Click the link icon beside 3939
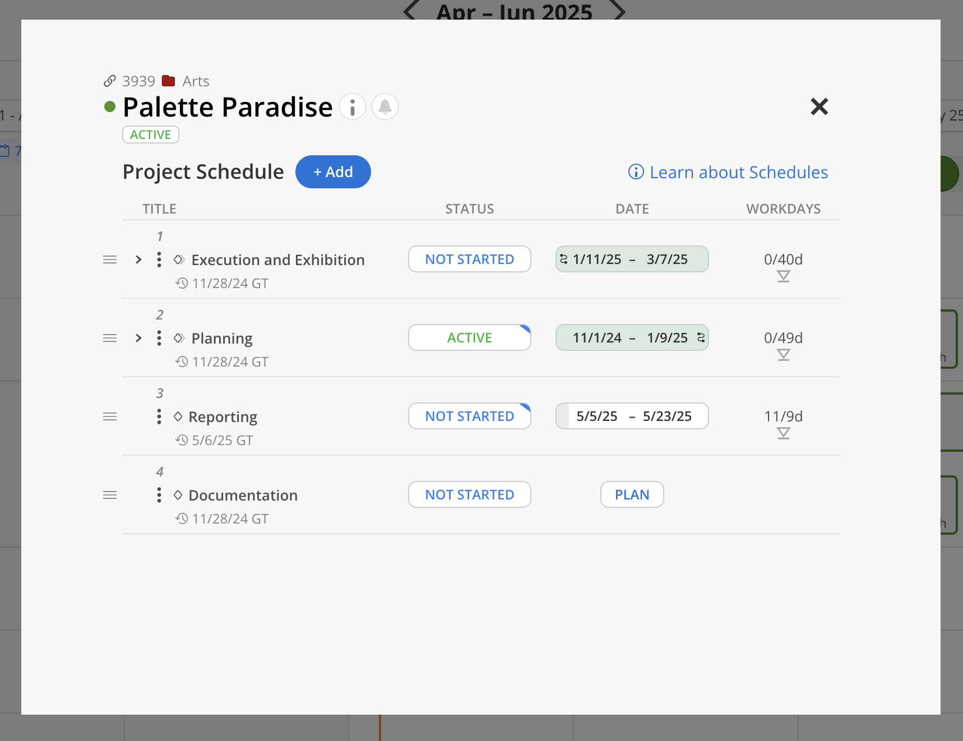 [110, 81]
